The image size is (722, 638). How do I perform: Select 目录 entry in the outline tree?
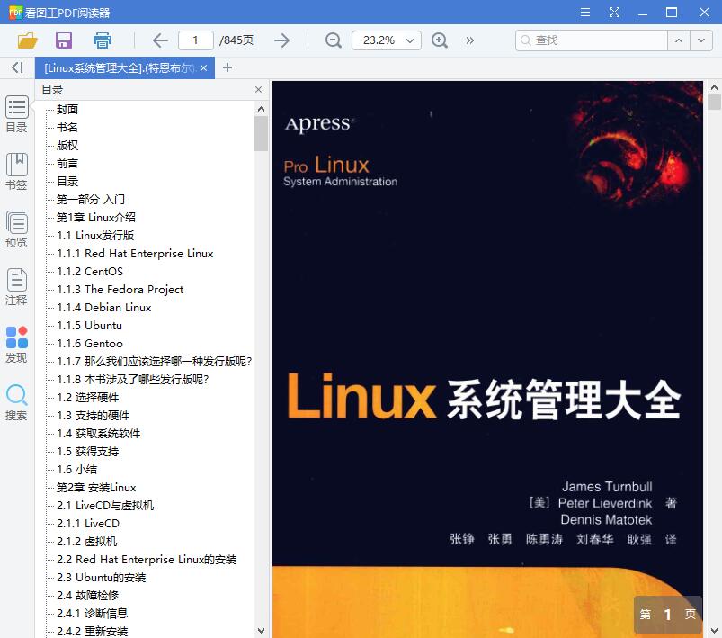(67, 181)
